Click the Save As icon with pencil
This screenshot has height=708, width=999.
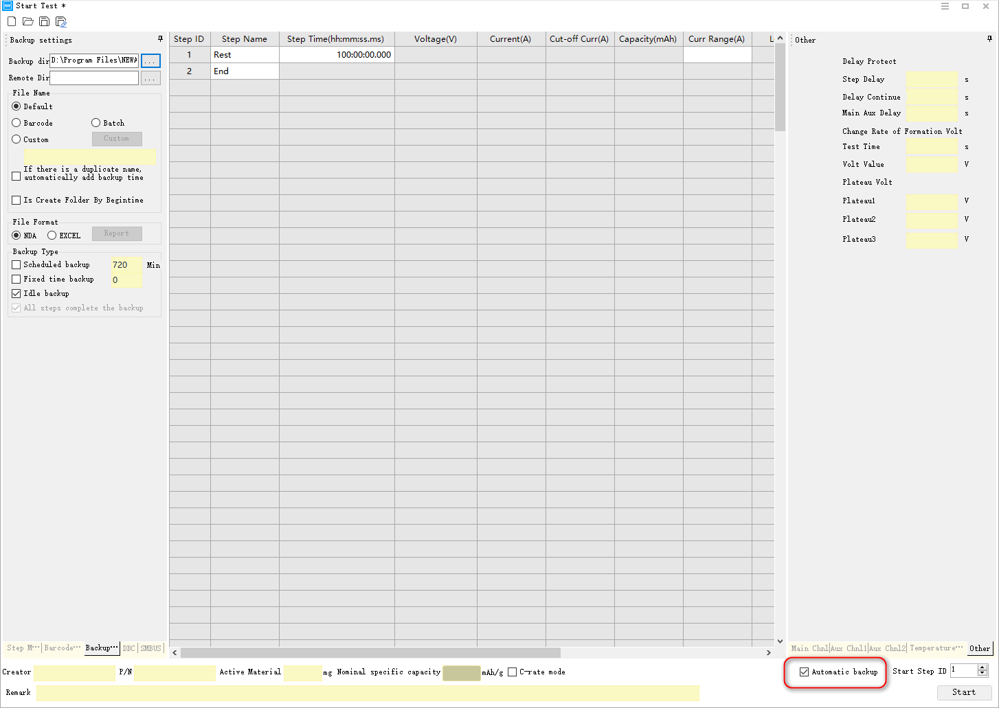[x=61, y=21]
